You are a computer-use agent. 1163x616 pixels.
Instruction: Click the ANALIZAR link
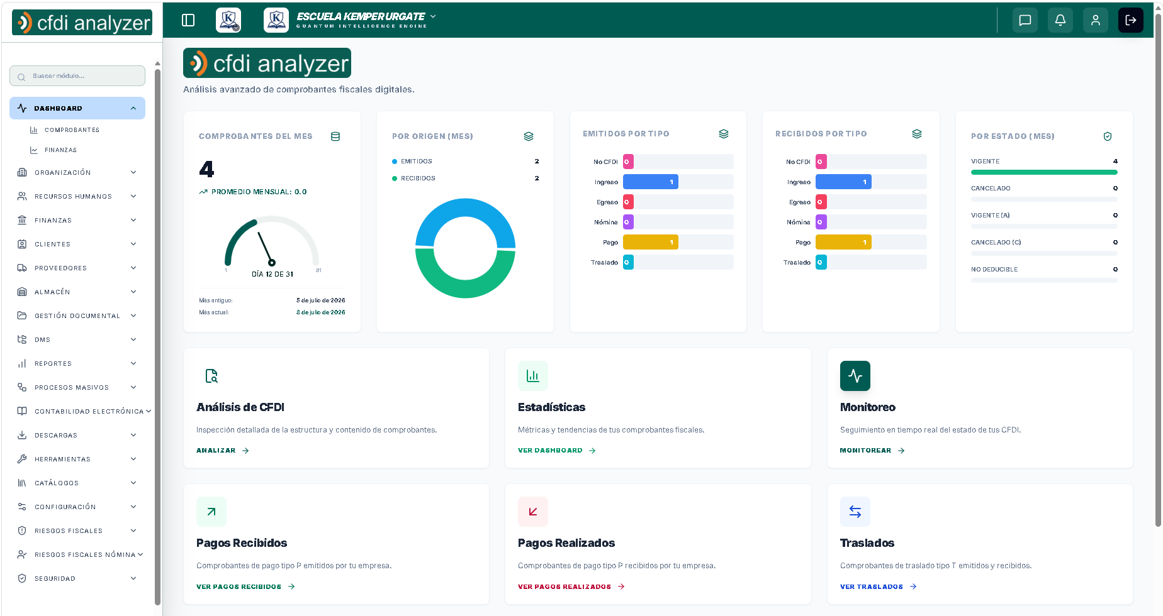pyautogui.click(x=223, y=451)
